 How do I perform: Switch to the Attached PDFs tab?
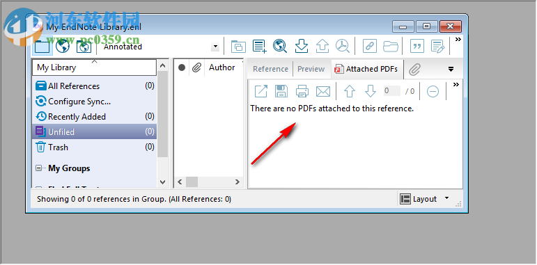367,69
